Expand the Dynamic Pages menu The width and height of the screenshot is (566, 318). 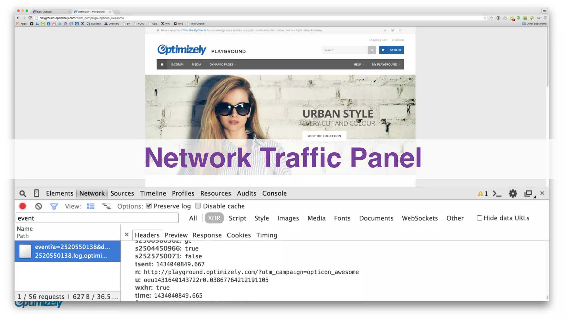point(222,64)
